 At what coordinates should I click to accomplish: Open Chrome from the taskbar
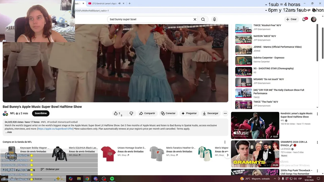87,179
